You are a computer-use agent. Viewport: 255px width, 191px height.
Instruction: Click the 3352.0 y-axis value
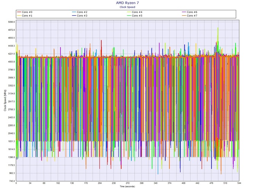point(11,86)
